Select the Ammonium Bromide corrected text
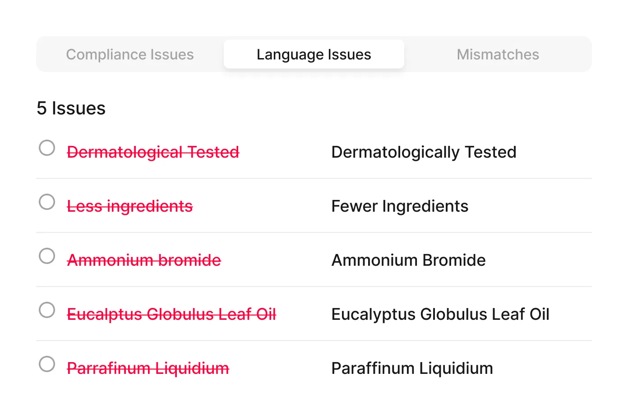Screen dimensions: 628x418 (x=408, y=260)
